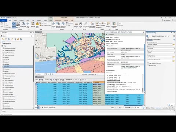Expand the DangersP layer node
Screen dimensions: 176x132
point(2,67)
